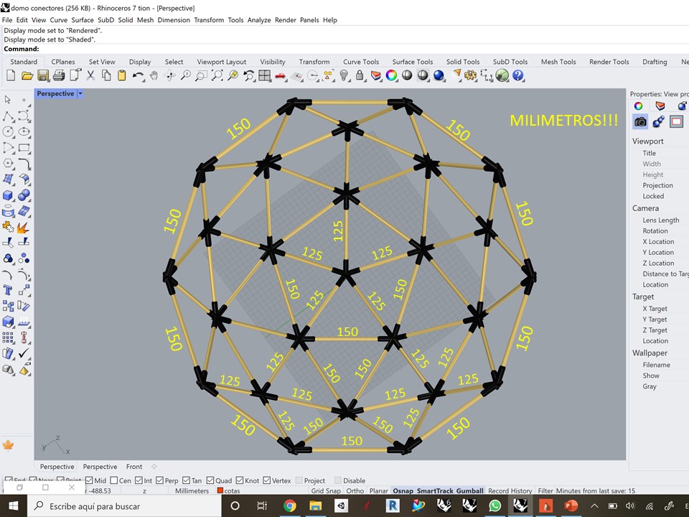Screen dimensions: 689x517
Task: Toggle the Perp osnap checkbox
Action: [x=159, y=480]
